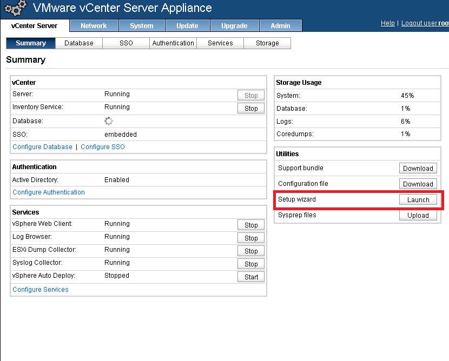Switch to the Authentication sub-tab
The width and height of the screenshot is (449, 361).
[173, 43]
